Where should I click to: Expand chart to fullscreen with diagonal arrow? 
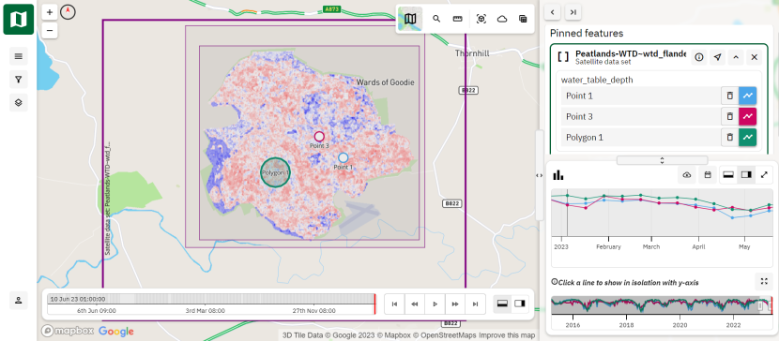click(764, 174)
